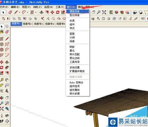Open the 编辑(E) menu
The width and height of the screenshot is (148, 127).
[15, 7]
